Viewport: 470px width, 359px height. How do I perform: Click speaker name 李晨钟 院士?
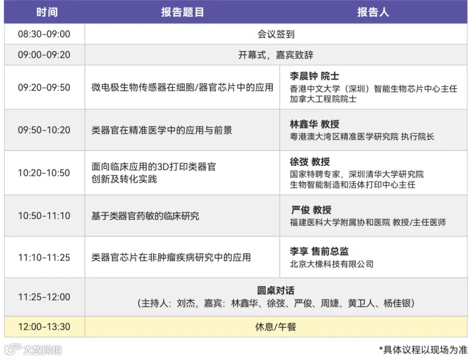314,76
